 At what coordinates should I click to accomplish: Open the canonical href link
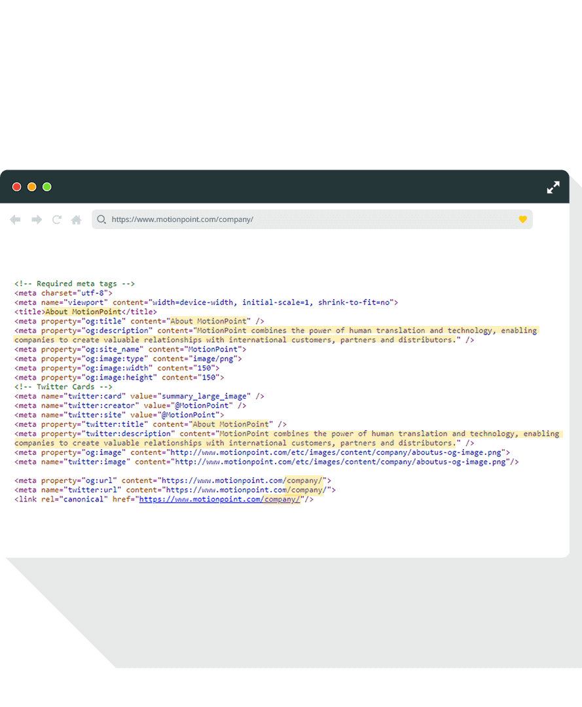220,499
